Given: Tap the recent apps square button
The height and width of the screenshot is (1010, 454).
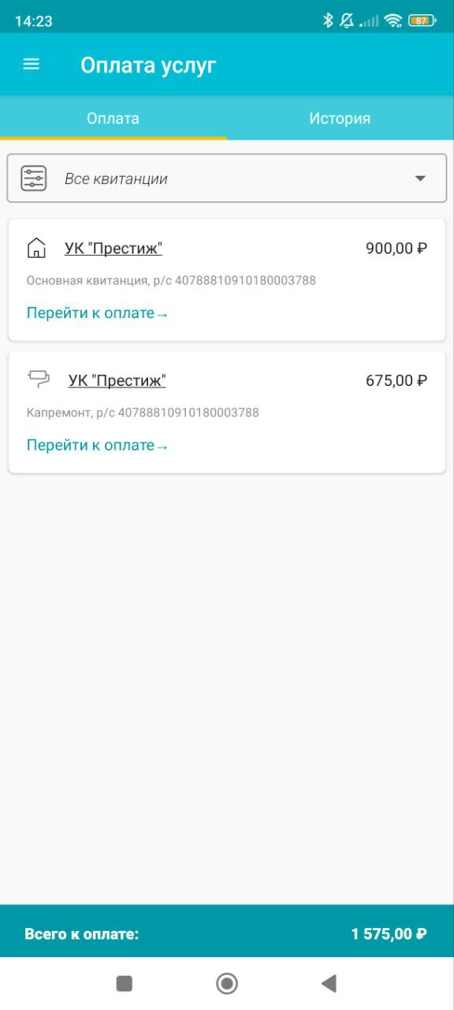Looking at the screenshot, I should (x=125, y=982).
